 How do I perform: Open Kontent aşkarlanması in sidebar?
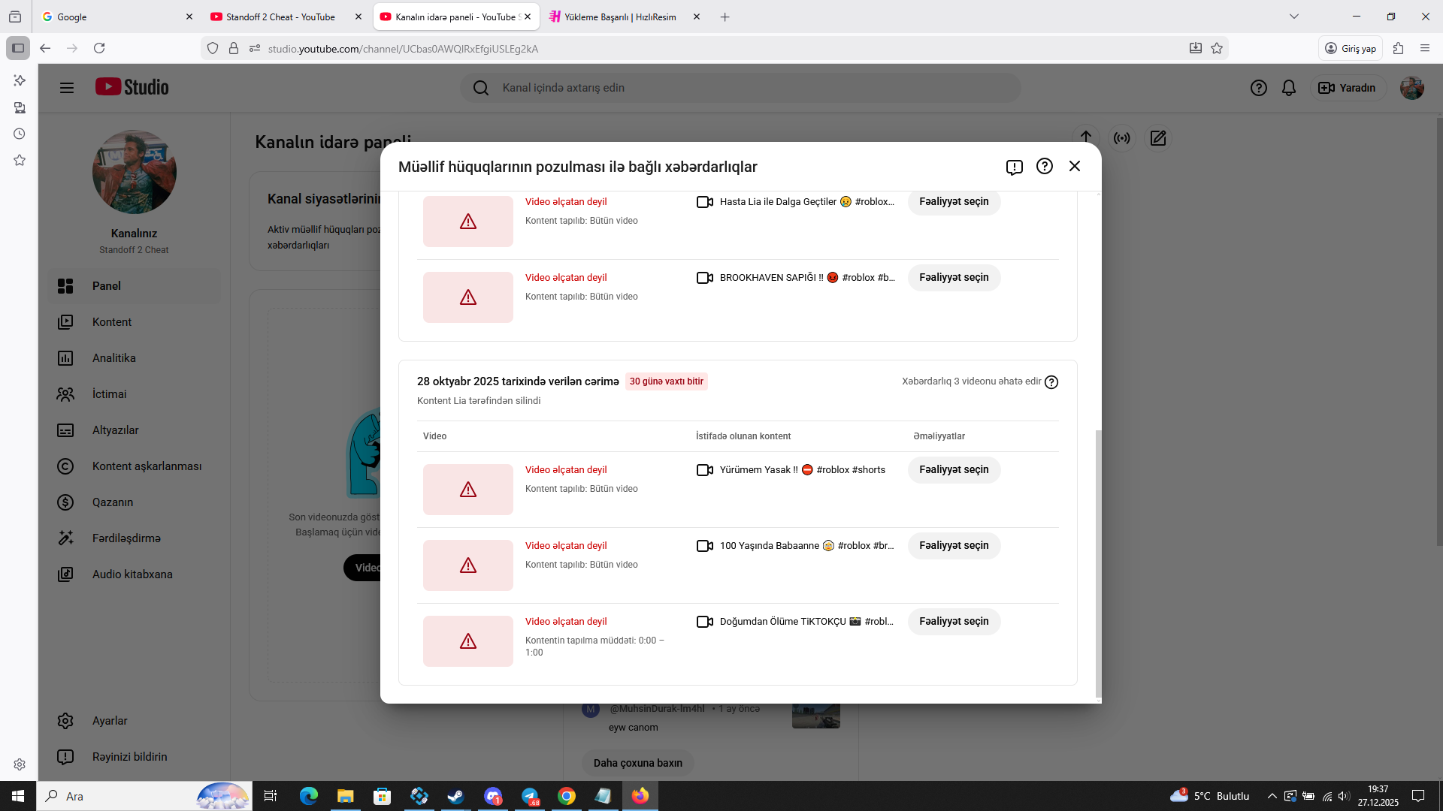[x=135, y=466]
